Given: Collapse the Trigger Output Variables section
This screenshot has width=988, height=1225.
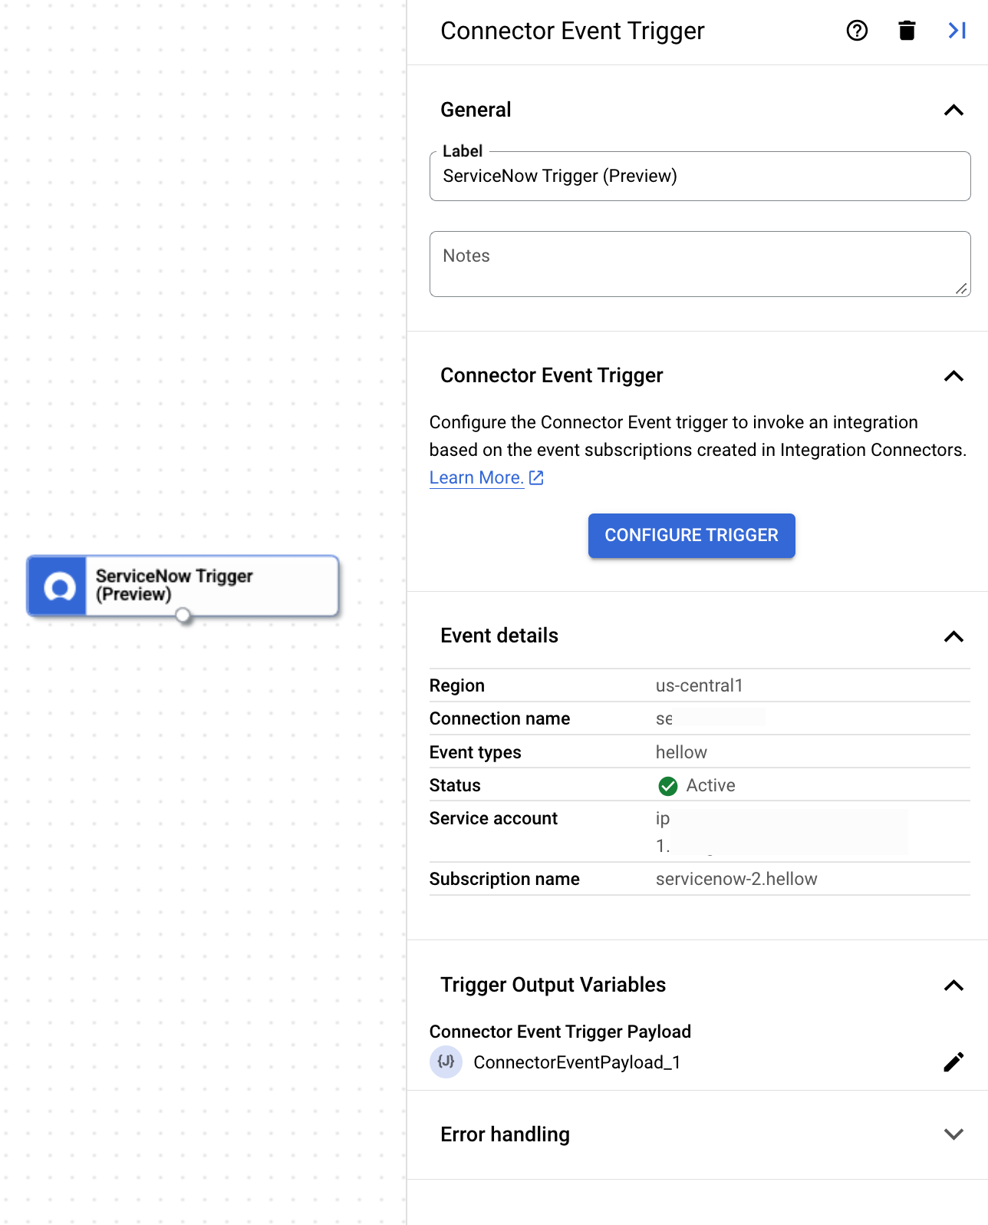Looking at the screenshot, I should (x=953, y=986).
